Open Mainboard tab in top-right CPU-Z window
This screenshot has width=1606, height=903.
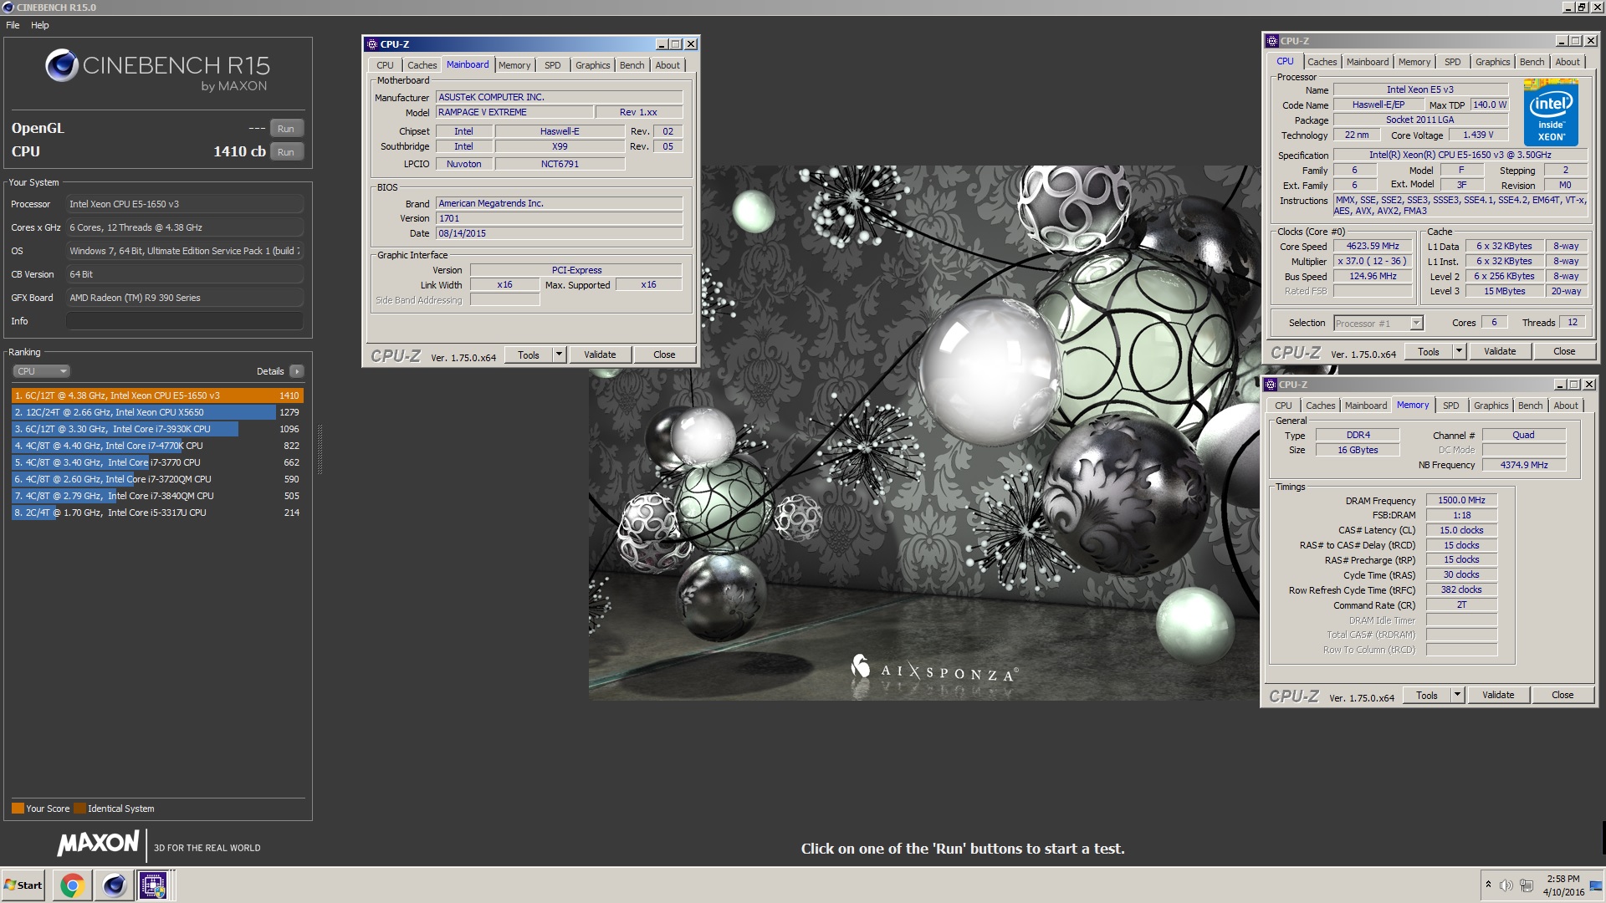coord(1368,62)
